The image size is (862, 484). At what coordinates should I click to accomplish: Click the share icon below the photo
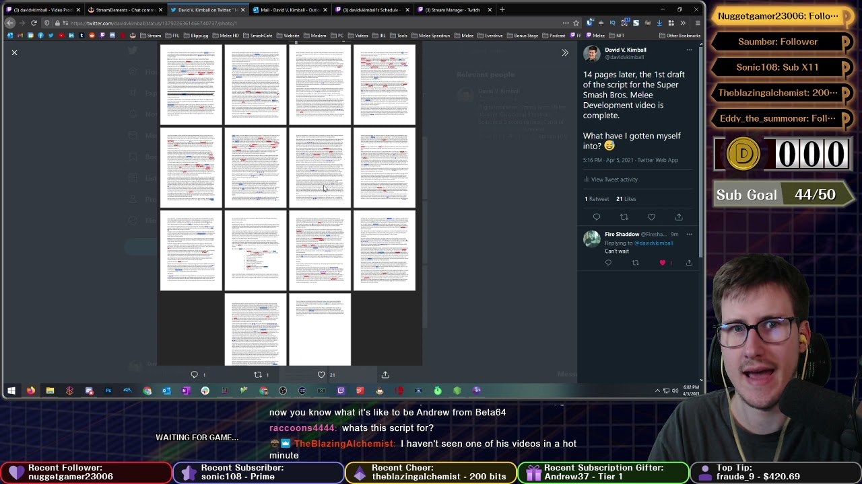385,374
